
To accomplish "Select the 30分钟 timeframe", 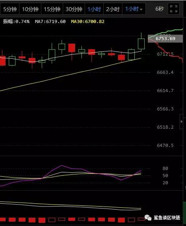I will click(x=74, y=9).
